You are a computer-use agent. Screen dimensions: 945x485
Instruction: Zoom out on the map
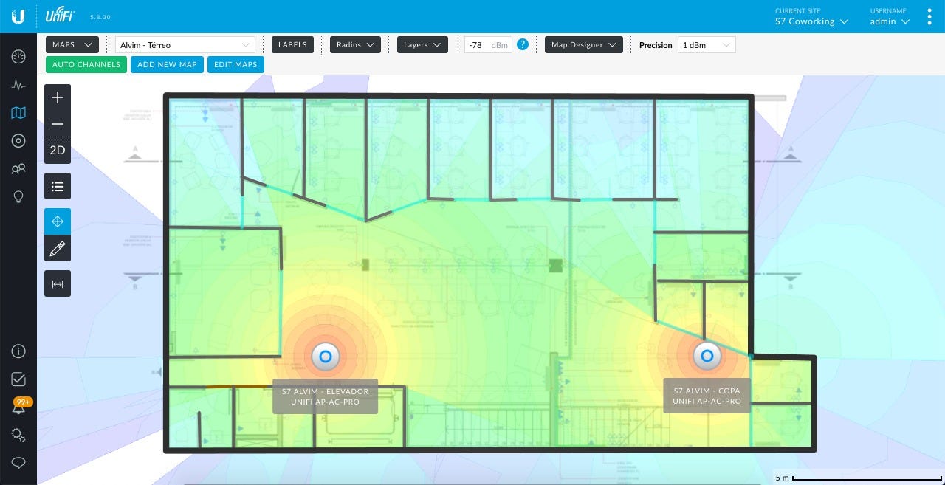tap(58, 124)
